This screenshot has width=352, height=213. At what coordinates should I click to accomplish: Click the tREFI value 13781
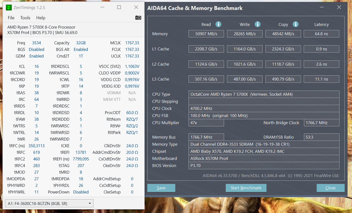[81, 152]
